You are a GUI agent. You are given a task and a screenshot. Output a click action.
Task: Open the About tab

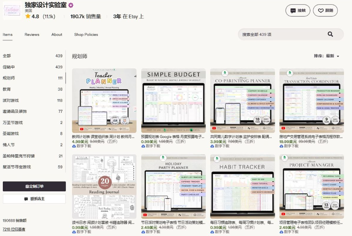57,35
